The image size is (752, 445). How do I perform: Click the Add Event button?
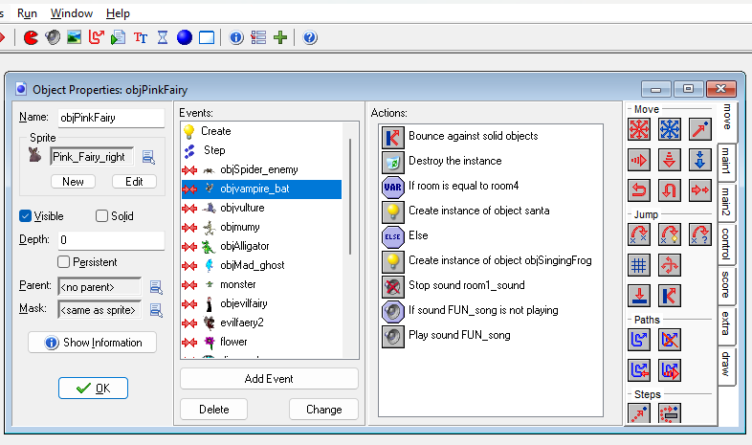tap(269, 379)
